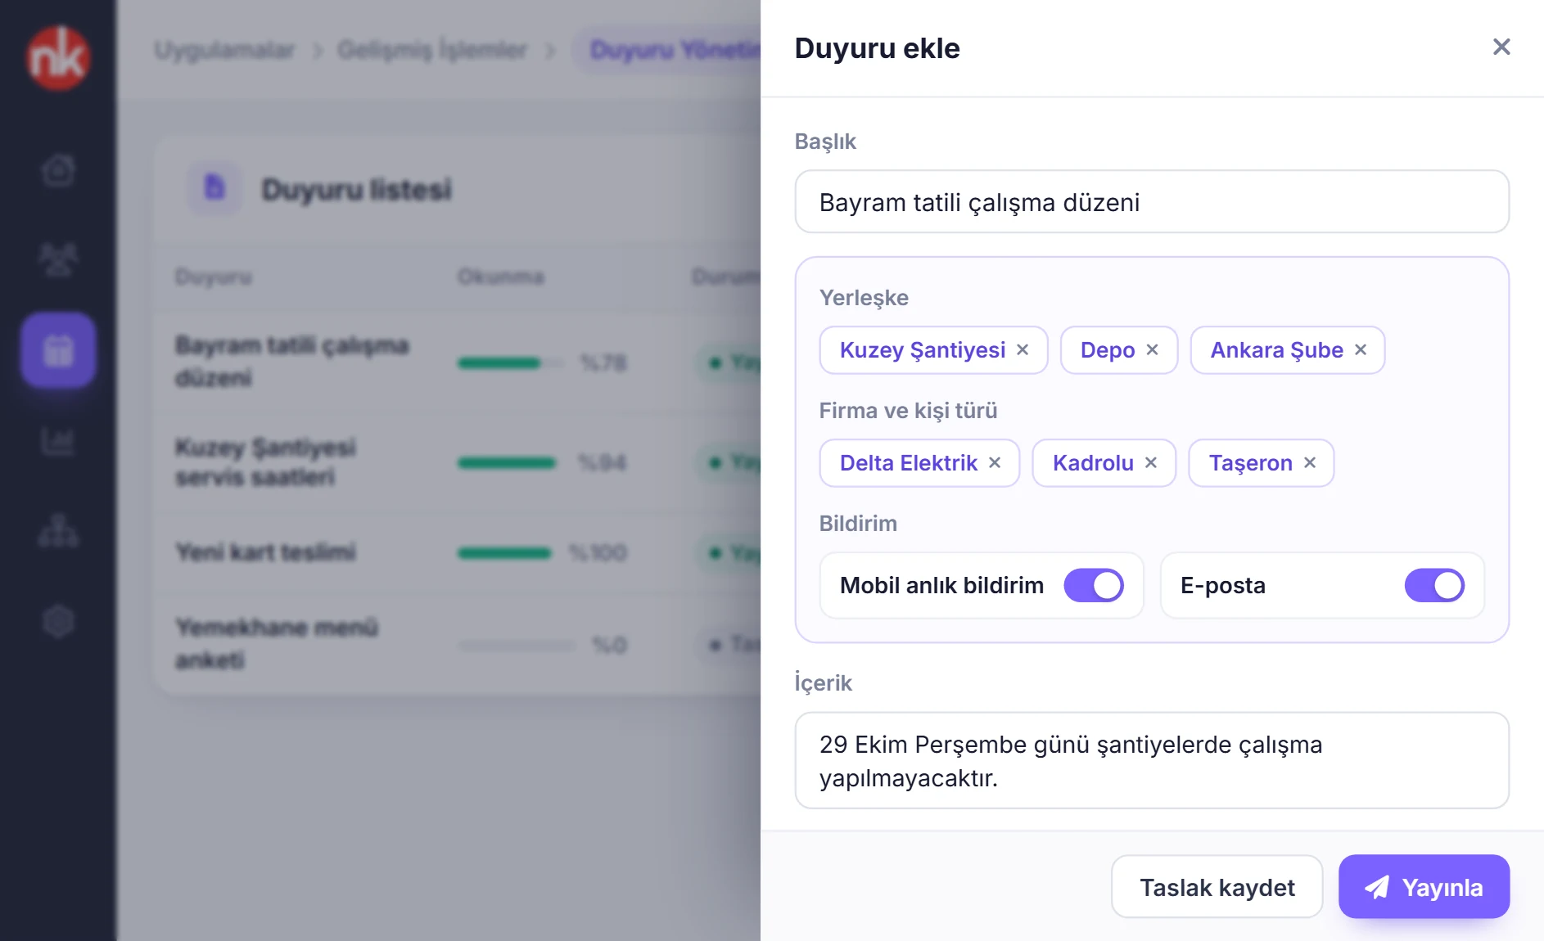Open the chart reports sidebar icon
The width and height of the screenshot is (1544, 941).
(x=58, y=441)
